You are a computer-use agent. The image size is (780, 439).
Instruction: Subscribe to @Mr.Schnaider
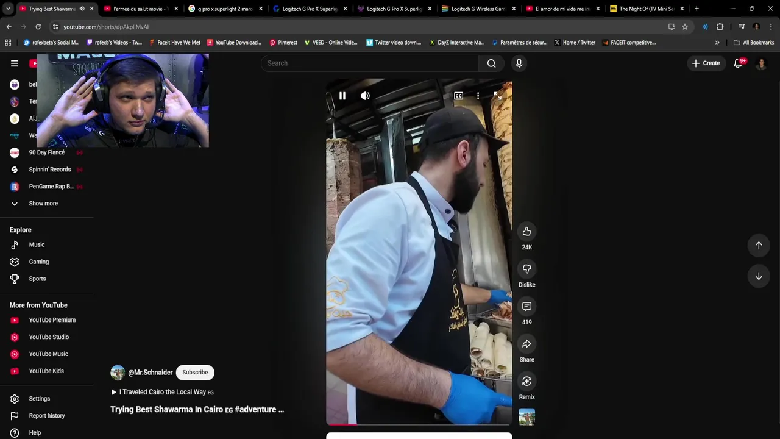195,373
